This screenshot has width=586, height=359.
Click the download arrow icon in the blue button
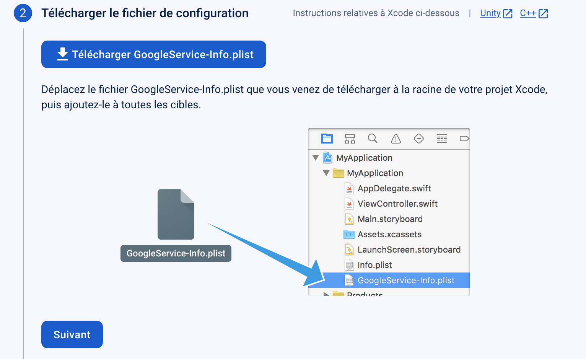(x=63, y=54)
